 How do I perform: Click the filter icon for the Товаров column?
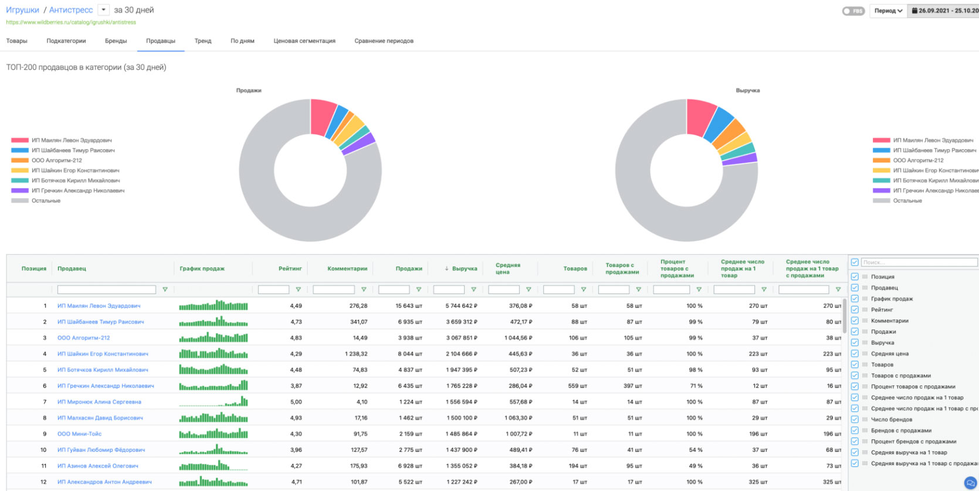point(584,289)
